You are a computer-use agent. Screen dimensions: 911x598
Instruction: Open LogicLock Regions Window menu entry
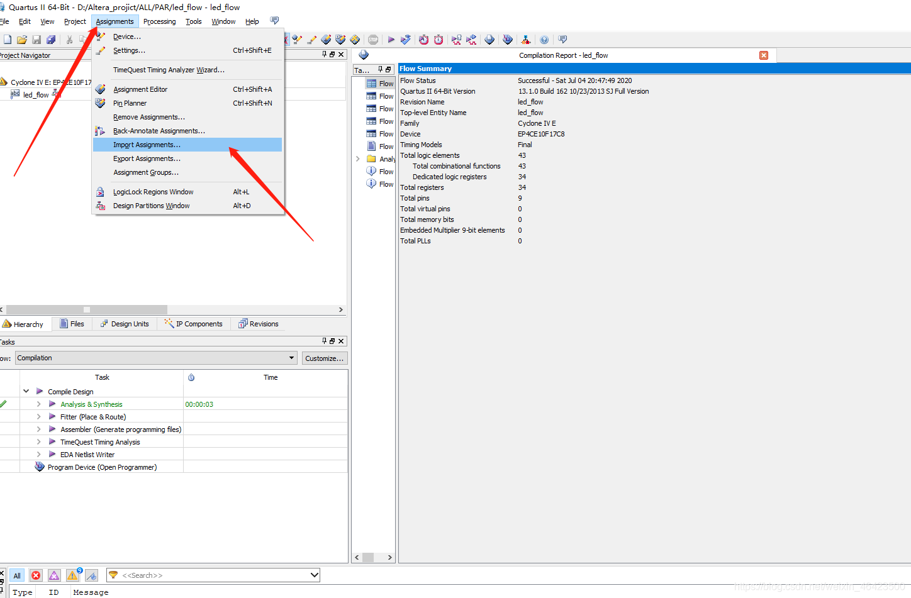(x=187, y=192)
